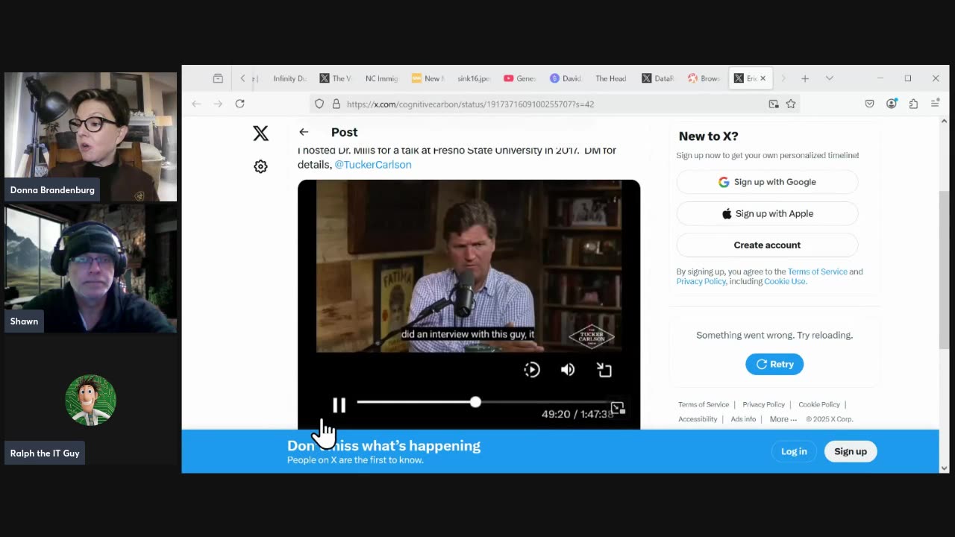Switch to the Brows tab
Image resolution: width=955 pixels, height=537 pixels.
(x=704, y=78)
